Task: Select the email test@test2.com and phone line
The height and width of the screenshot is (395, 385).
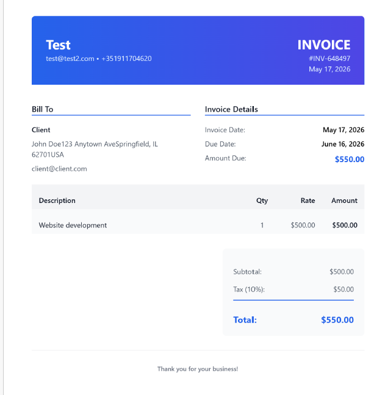Action: click(99, 59)
